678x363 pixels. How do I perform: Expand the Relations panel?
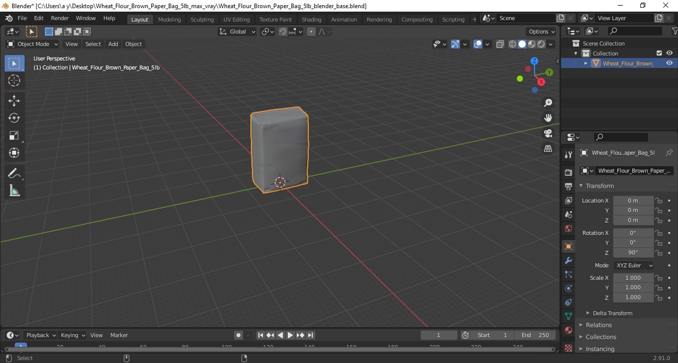coord(599,325)
